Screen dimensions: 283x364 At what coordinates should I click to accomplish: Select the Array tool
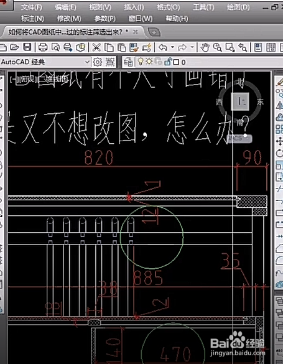[279, 129]
